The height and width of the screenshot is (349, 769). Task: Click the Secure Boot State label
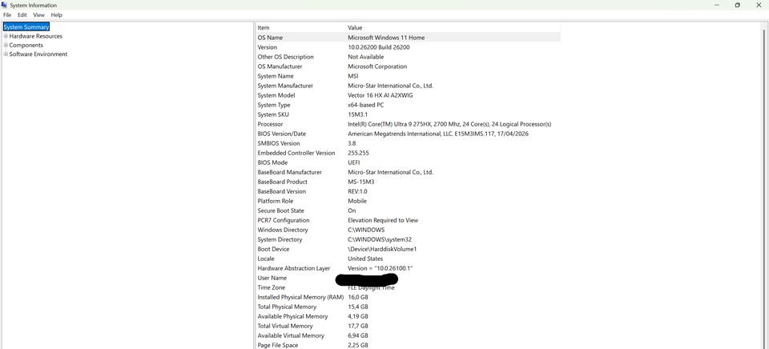point(281,211)
